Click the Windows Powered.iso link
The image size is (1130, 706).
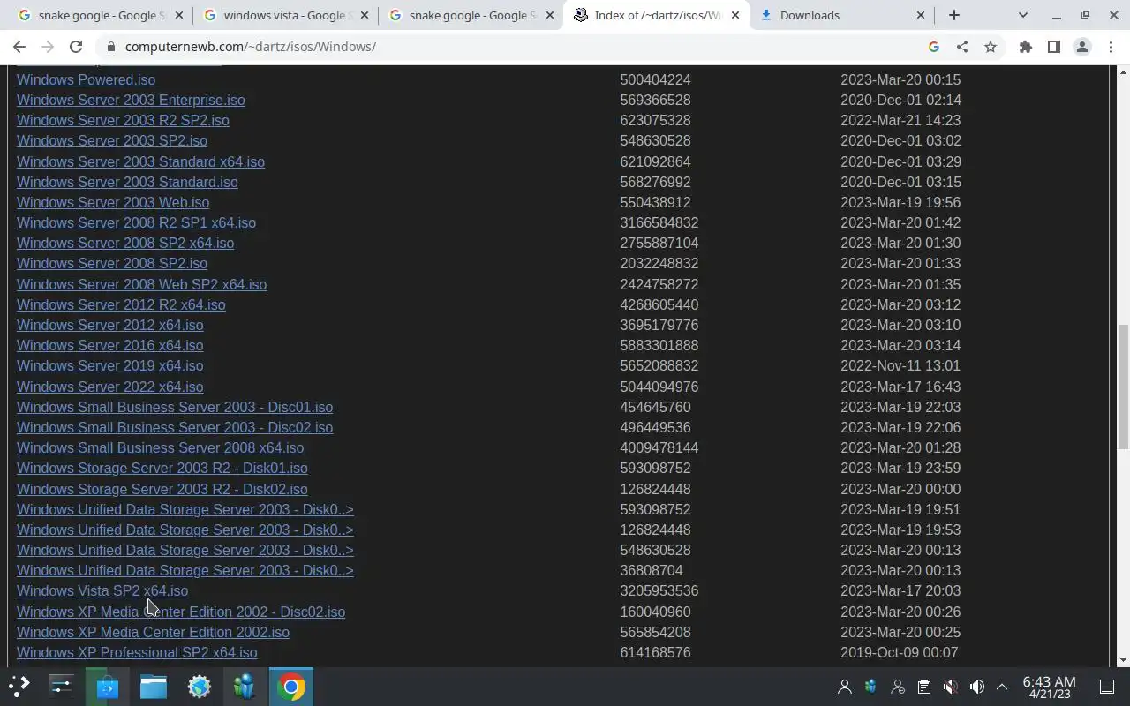[x=86, y=79]
